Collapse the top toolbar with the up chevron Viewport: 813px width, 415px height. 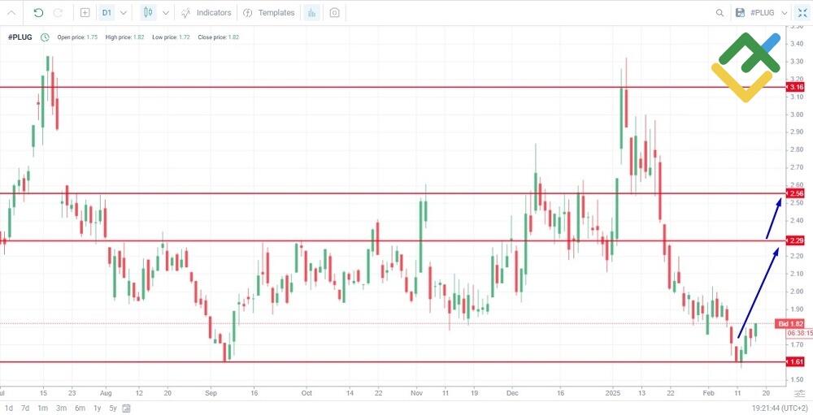pyautogui.click(x=11, y=13)
